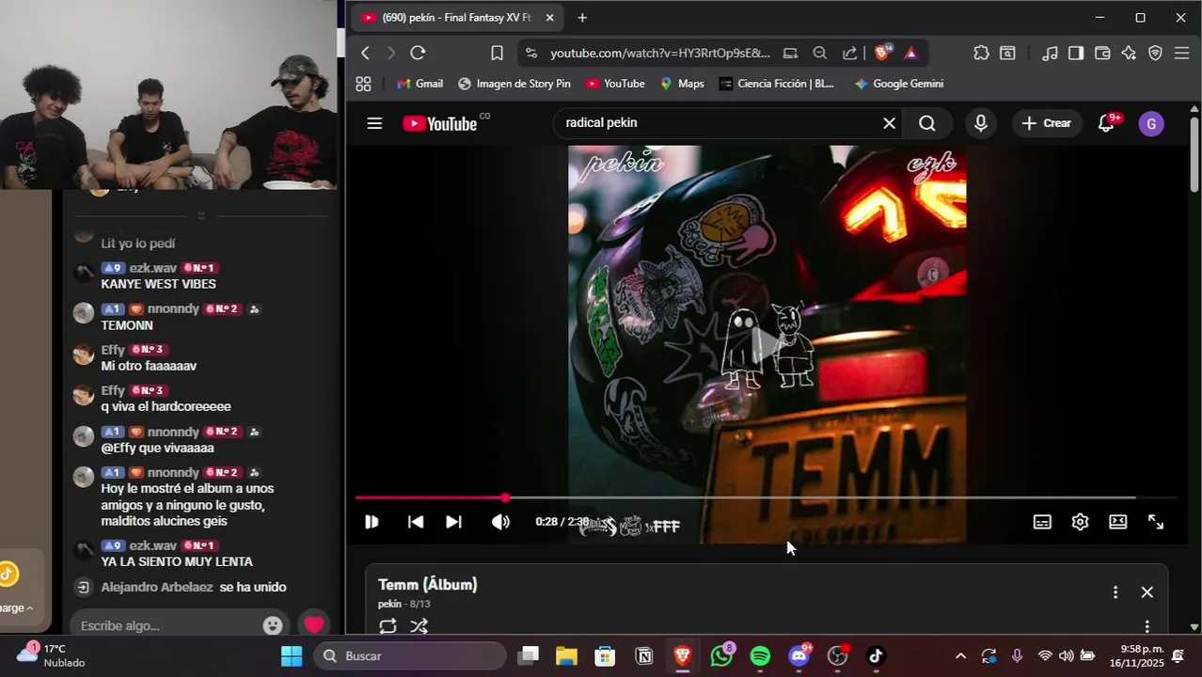Click the red progress scrubber dot
This screenshot has width=1202, height=677.
(505, 497)
